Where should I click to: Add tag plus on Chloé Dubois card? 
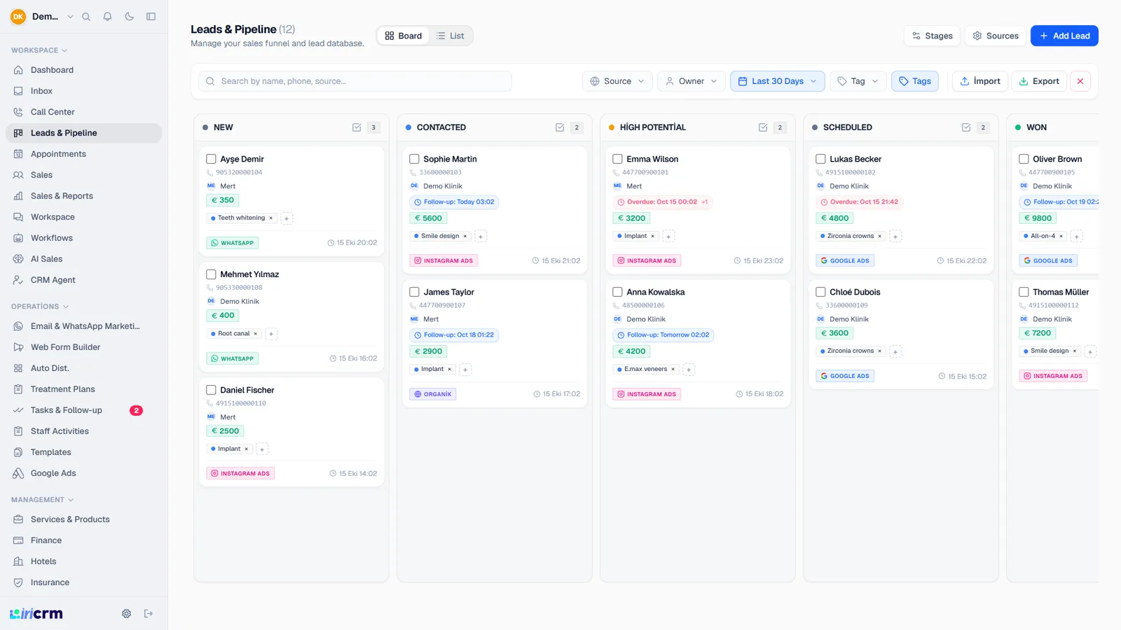[x=895, y=351]
